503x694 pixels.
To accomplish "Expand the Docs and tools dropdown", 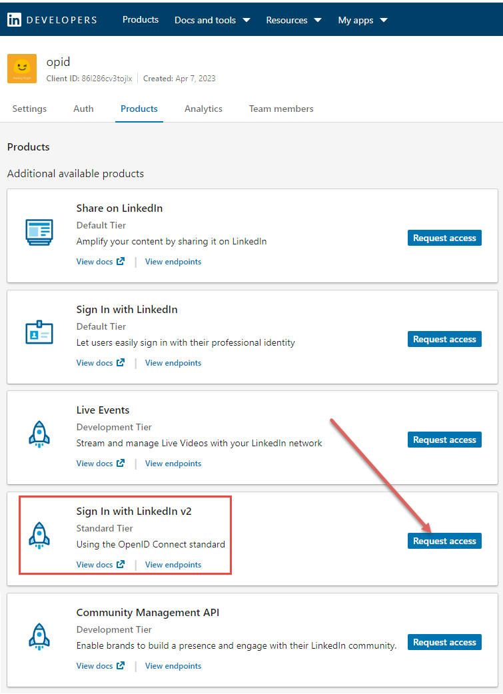I will pyautogui.click(x=213, y=20).
